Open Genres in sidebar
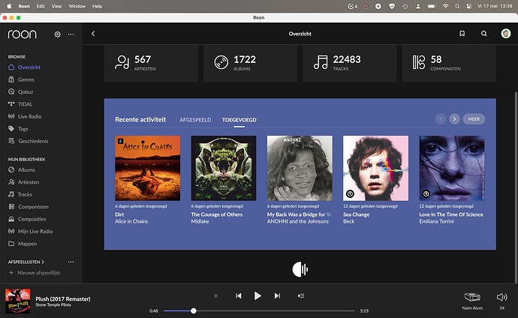The image size is (518, 318). pos(21,79)
